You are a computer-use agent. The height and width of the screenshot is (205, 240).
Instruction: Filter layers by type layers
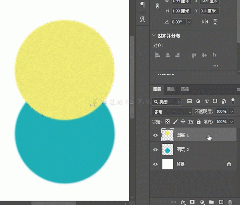tap(207, 101)
